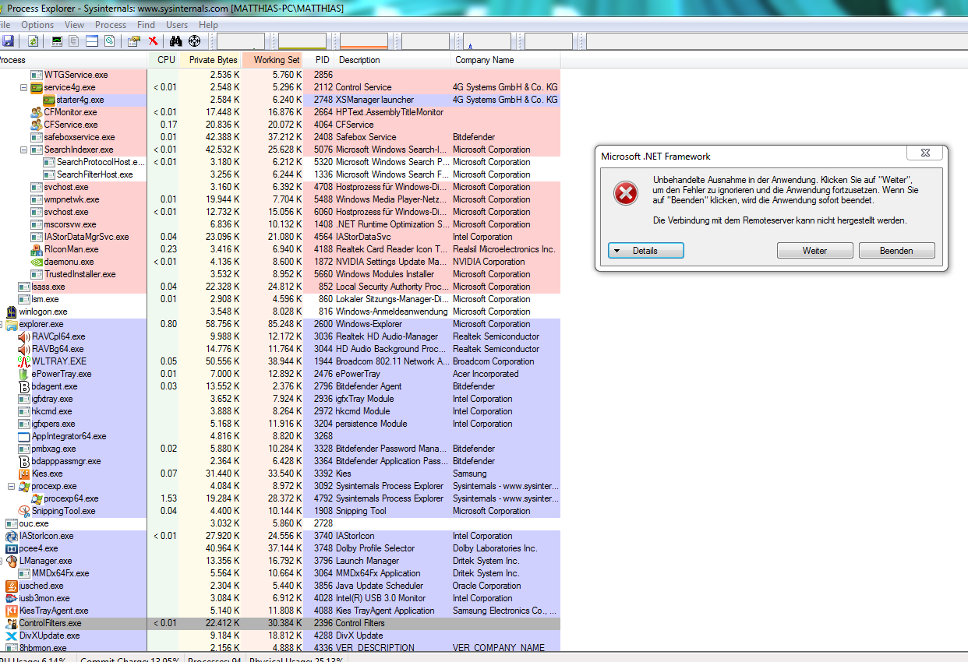The height and width of the screenshot is (662, 968).
Task: Open the Help menu
Action: [x=209, y=25]
